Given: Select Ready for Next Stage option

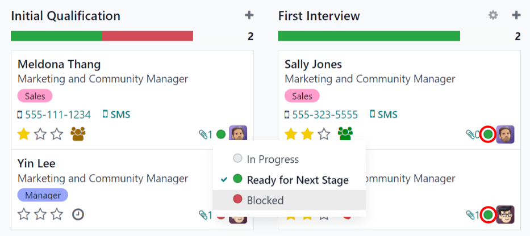Looking at the screenshot, I should (297, 180).
